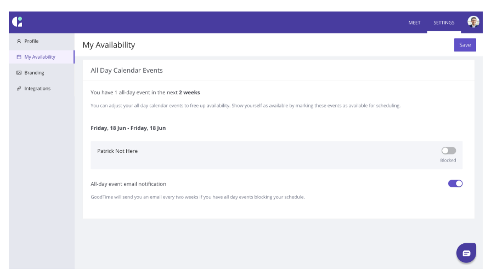This screenshot has height=275, width=497.
Task: Toggle the Patrick Not Here blocked switch
Action: click(x=449, y=151)
